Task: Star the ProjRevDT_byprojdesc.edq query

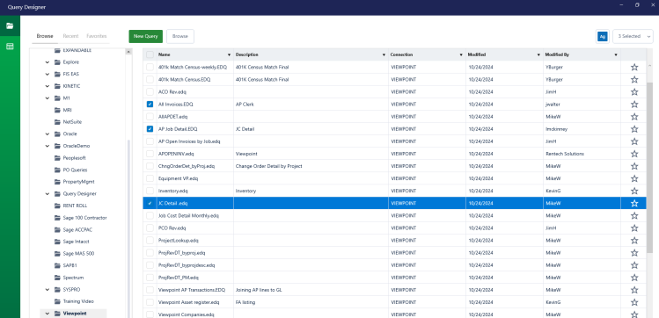Action: point(634,265)
